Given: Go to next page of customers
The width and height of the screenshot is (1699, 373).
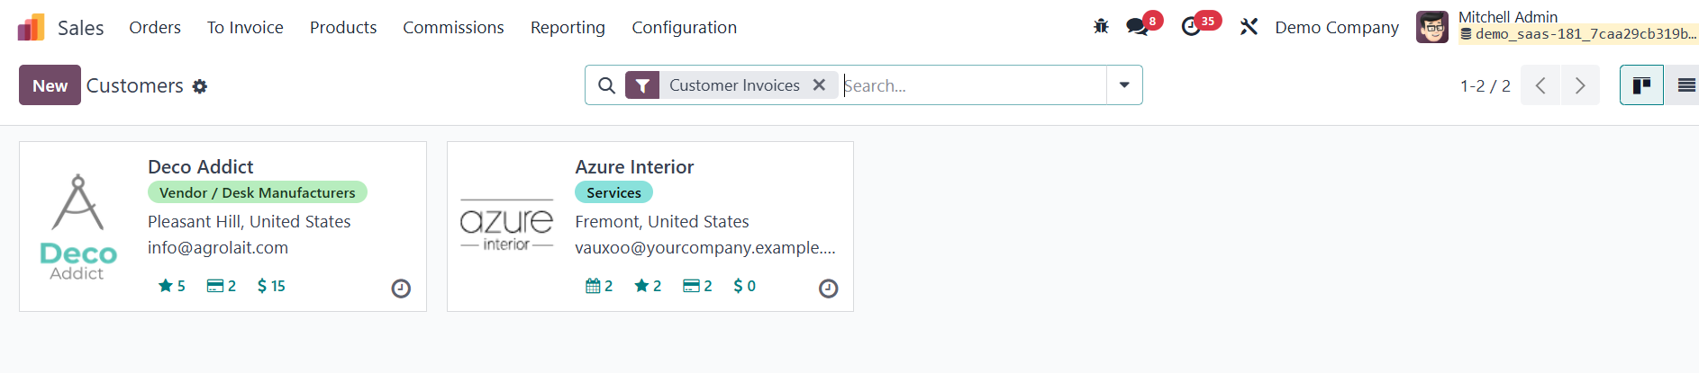Looking at the screenshot, I should tap(1580, 85).
